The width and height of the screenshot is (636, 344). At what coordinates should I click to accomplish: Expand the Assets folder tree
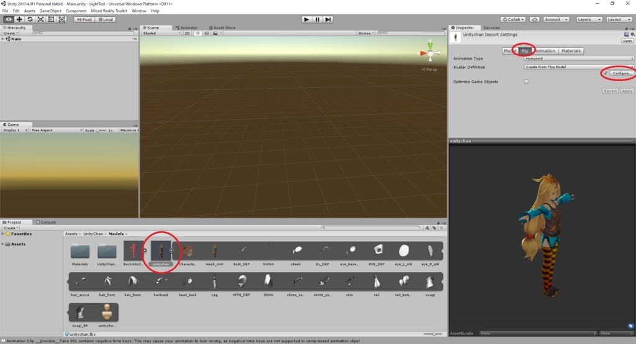(x=3, y=244)
